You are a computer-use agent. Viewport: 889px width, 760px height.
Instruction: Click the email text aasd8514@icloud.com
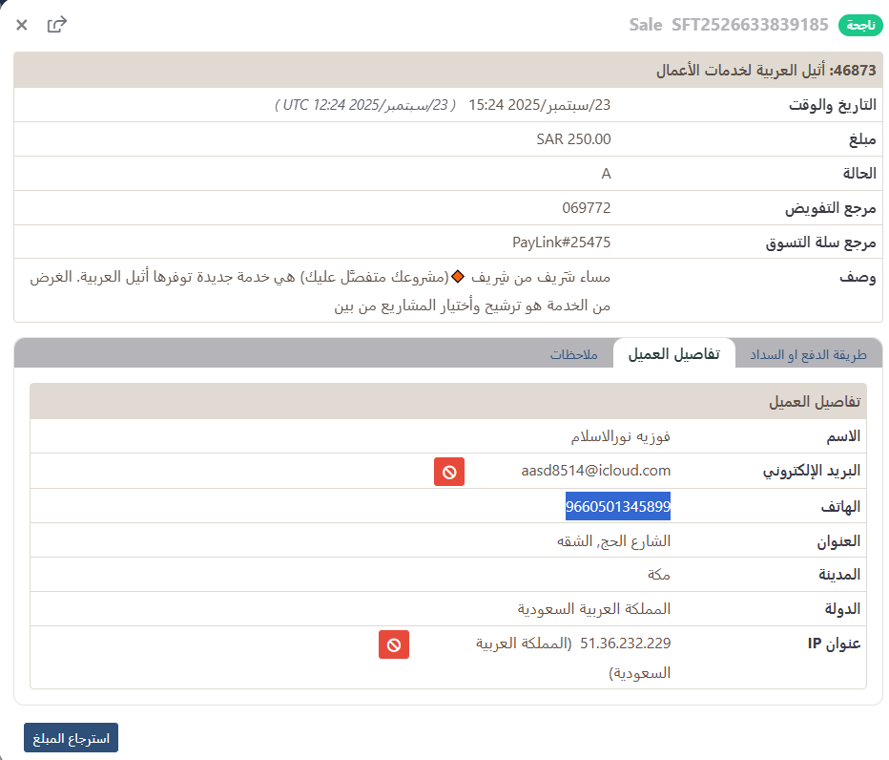click(x=595, y=471)
